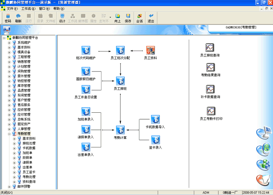Expand the 排班处理 sub-node
273x195 pixels.
14,143
